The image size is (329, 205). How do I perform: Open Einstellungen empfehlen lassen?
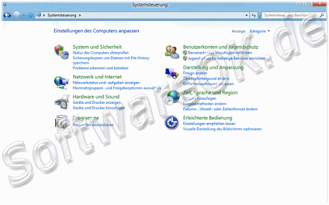click(209, 124)
